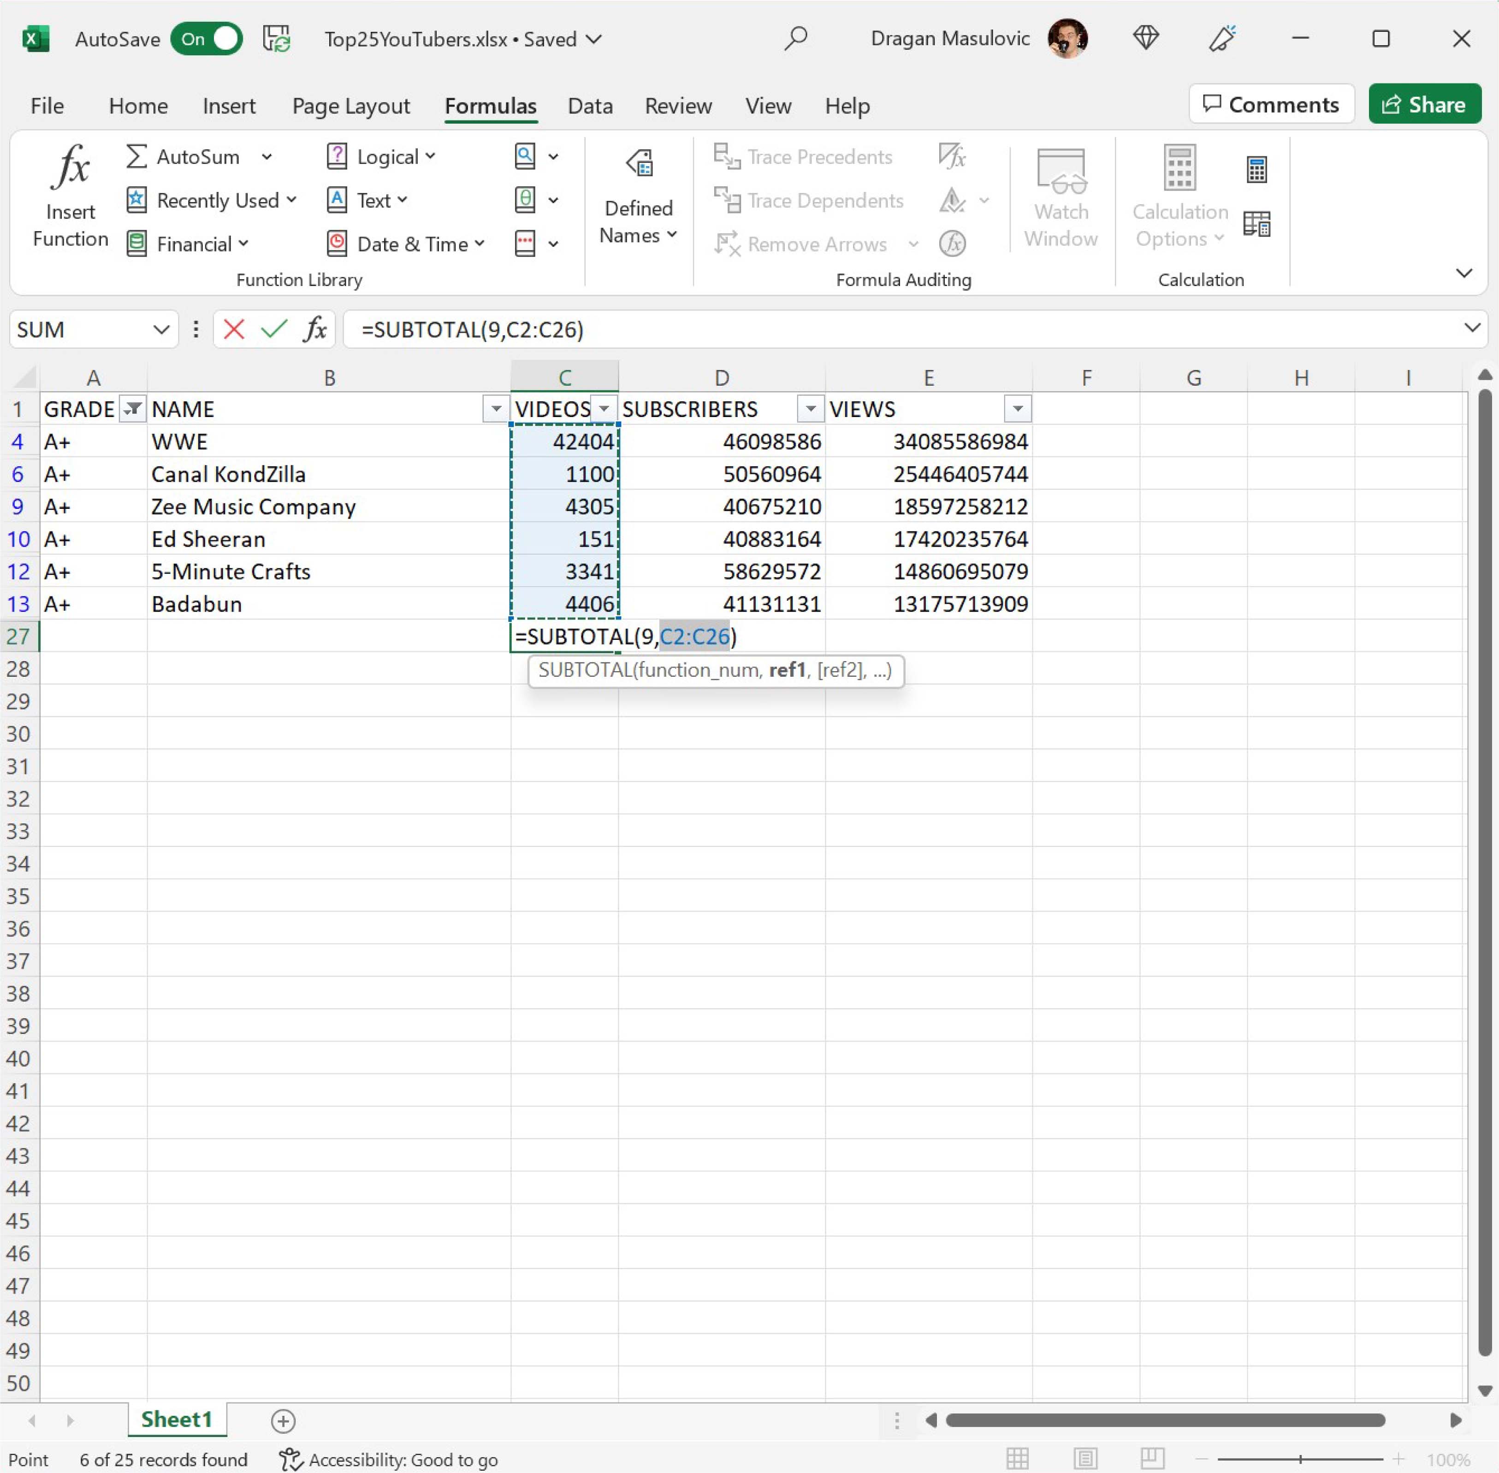Click the Calculate Sheet icon

point(1256,224)
